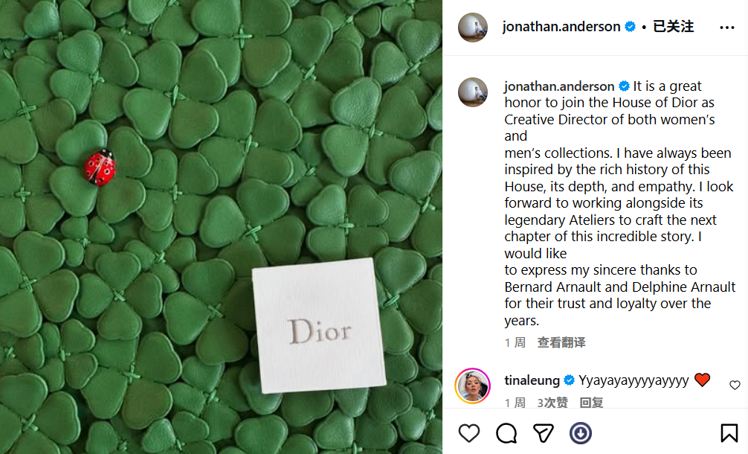Click 查看翻译 to translate caption

tap(561, 343)
